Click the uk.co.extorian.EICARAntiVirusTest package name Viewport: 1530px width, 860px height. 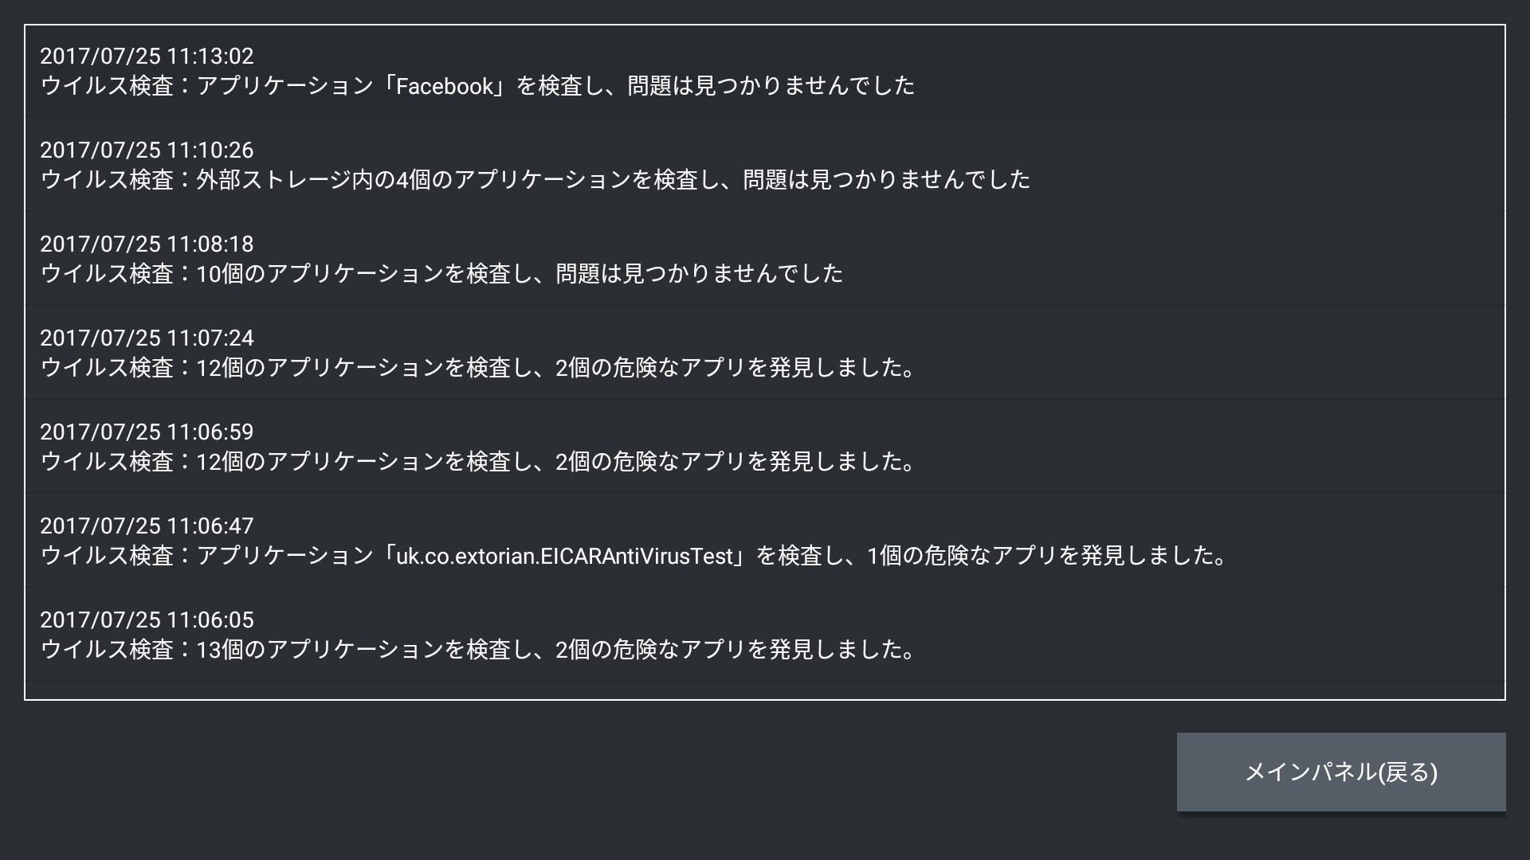tap(564, 556)
